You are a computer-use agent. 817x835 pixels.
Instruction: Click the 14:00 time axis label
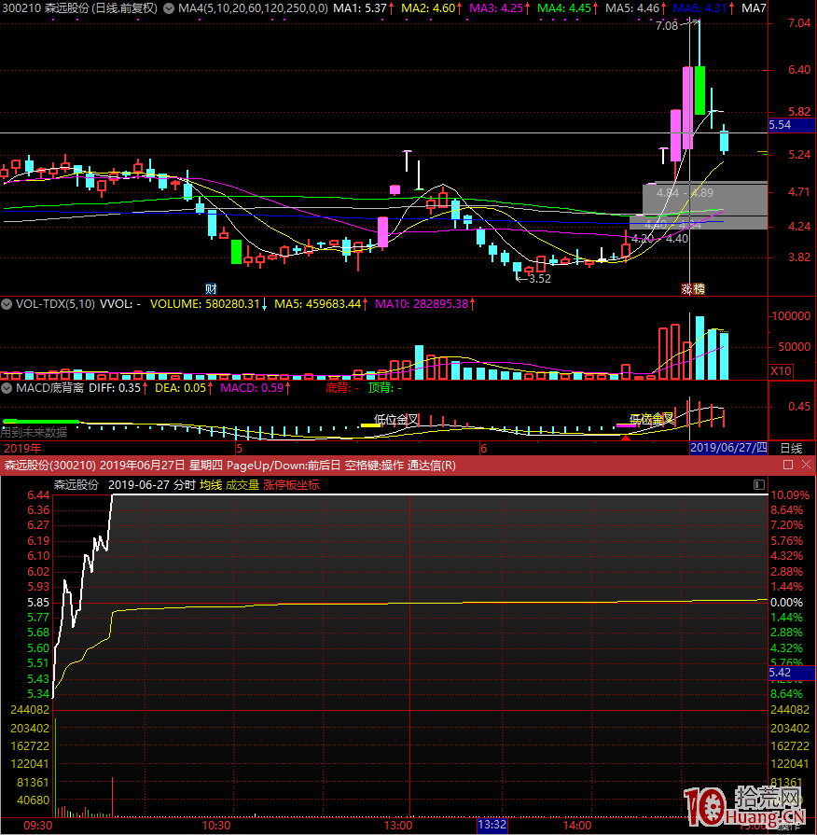click(577, 826)
